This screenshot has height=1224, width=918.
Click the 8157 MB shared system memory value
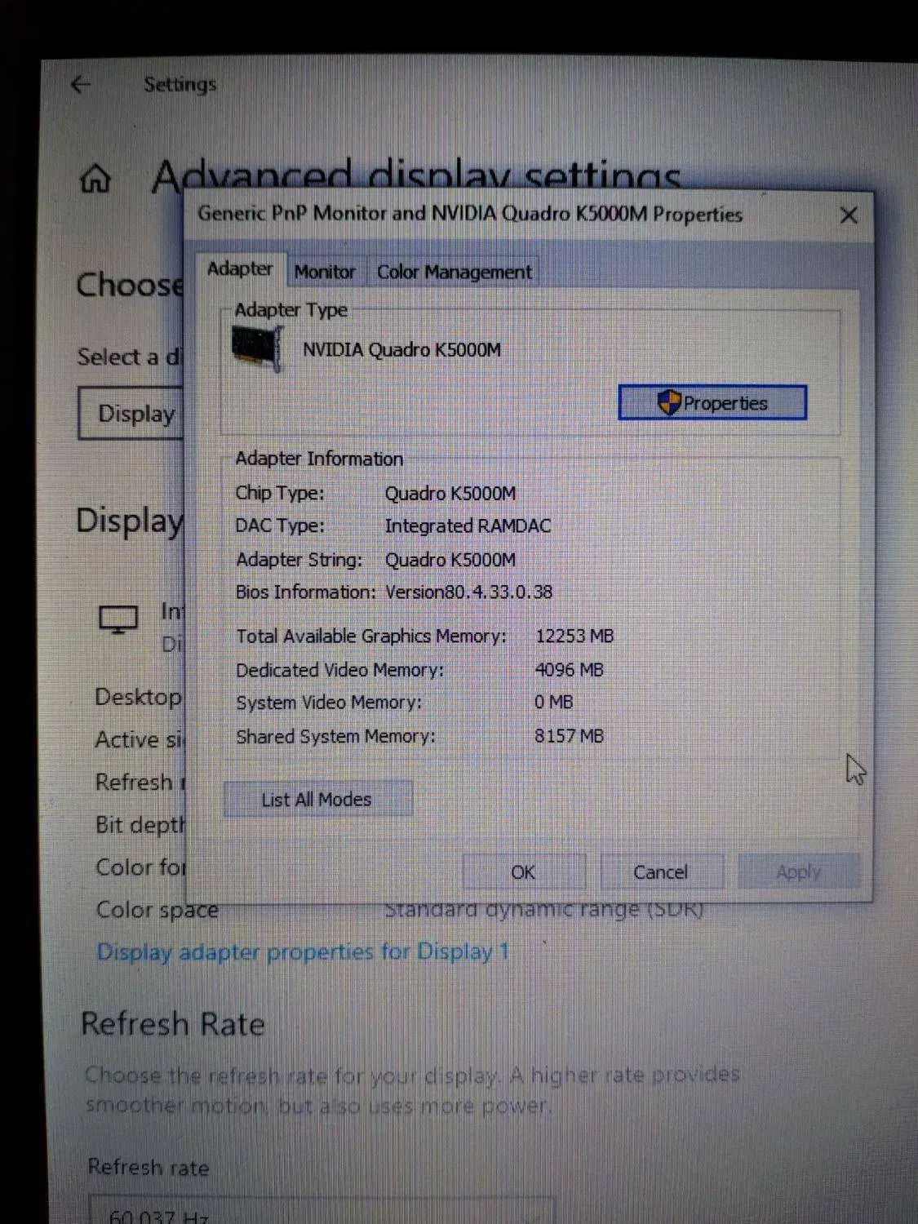[x=569, y=736]
